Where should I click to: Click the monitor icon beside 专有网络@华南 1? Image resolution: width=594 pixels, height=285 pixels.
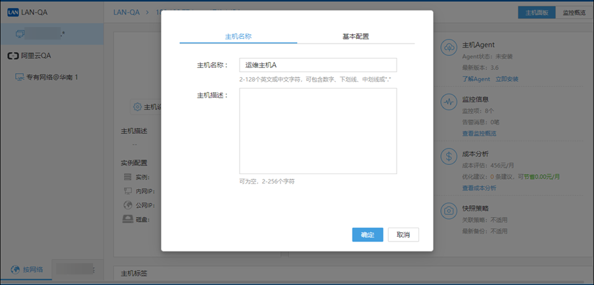(19, 77)
